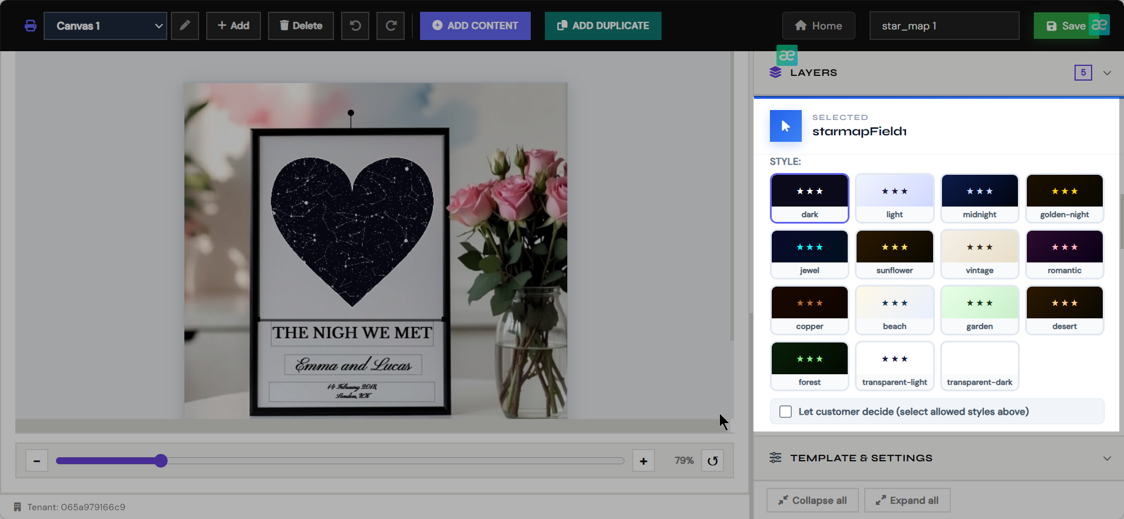Click the Collapse all button
This screenshot has width=1124, height=519.
point(812,500)
